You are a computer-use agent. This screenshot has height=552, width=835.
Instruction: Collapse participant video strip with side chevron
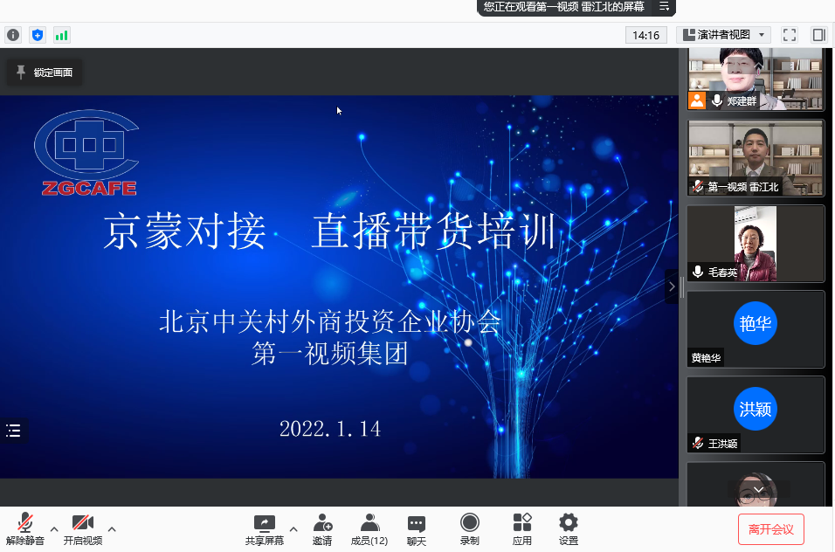pyautogui.click(x=672, y=286)
